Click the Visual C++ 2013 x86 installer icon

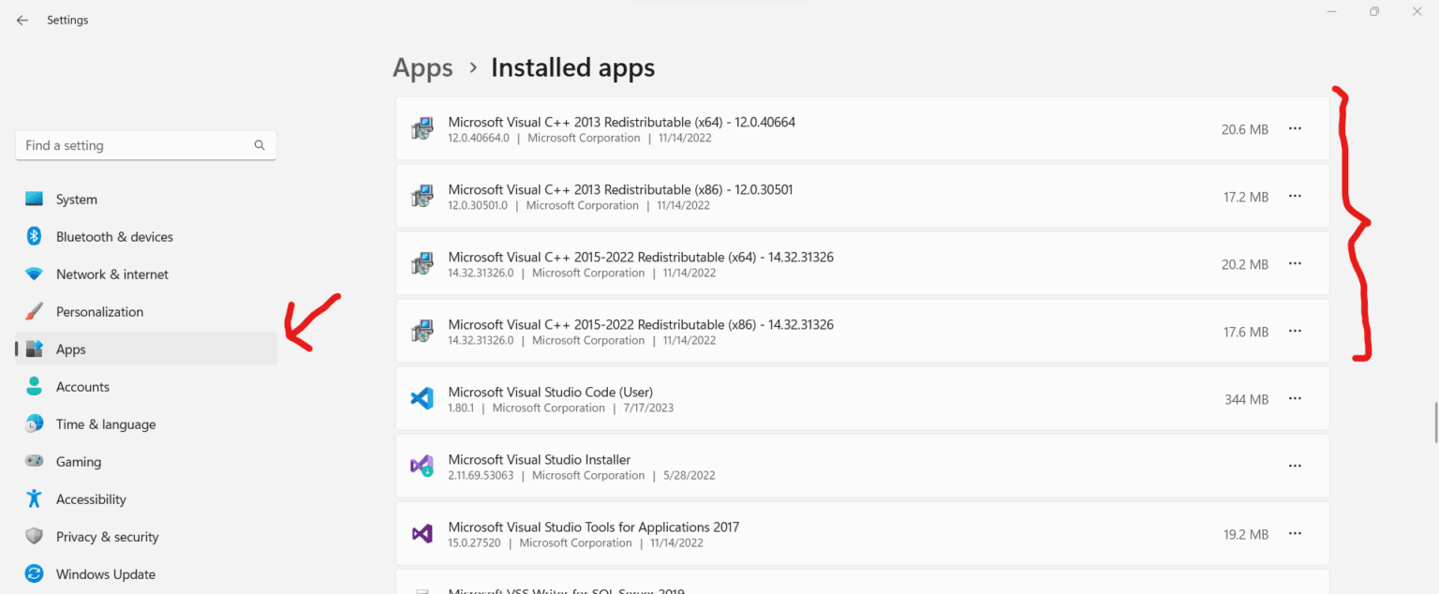(423, 197)
